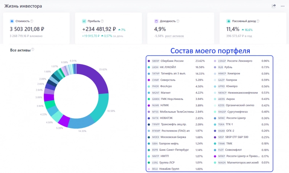
Task: Click the purple SBERP color dot
Action: click(149, 61)
